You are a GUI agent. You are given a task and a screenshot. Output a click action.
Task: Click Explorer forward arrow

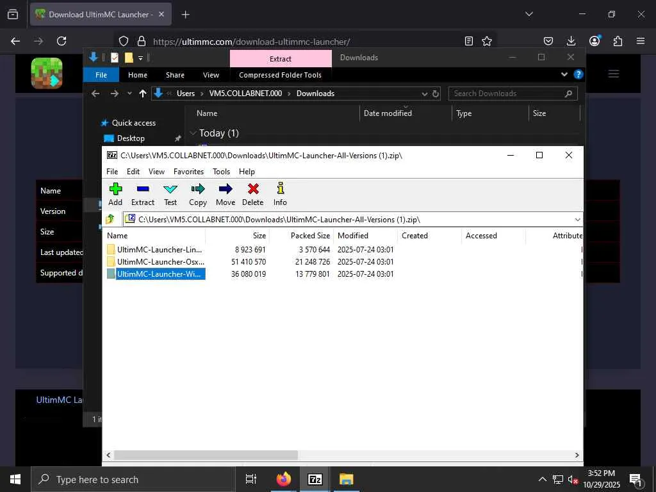(x=114, y=94)
